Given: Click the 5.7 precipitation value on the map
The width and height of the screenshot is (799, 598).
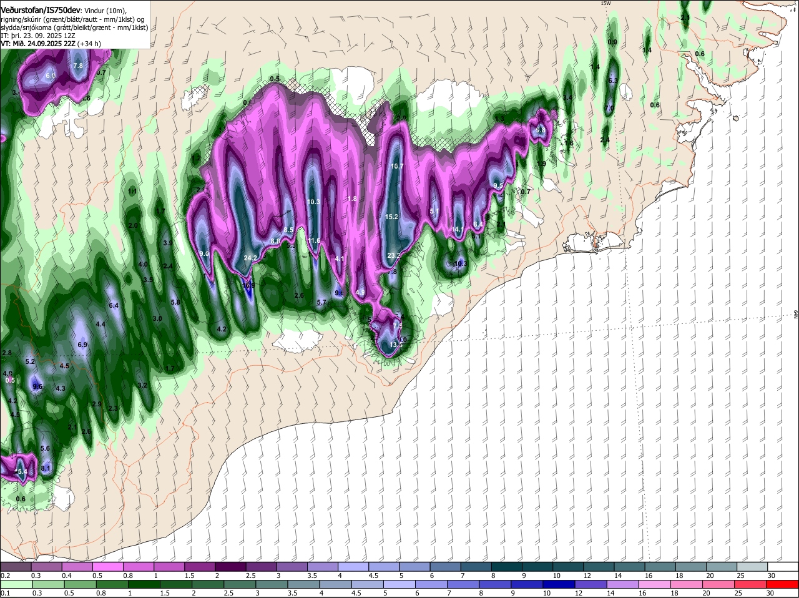Looking at the screenshot, I should pyautogui.click(x=321, y=302).
